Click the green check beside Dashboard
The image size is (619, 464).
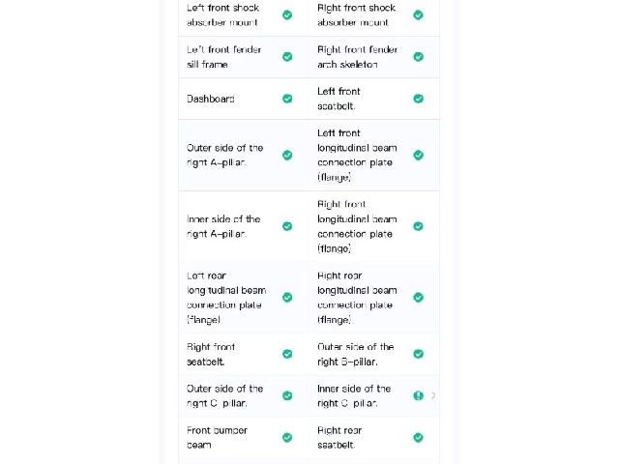287,99
